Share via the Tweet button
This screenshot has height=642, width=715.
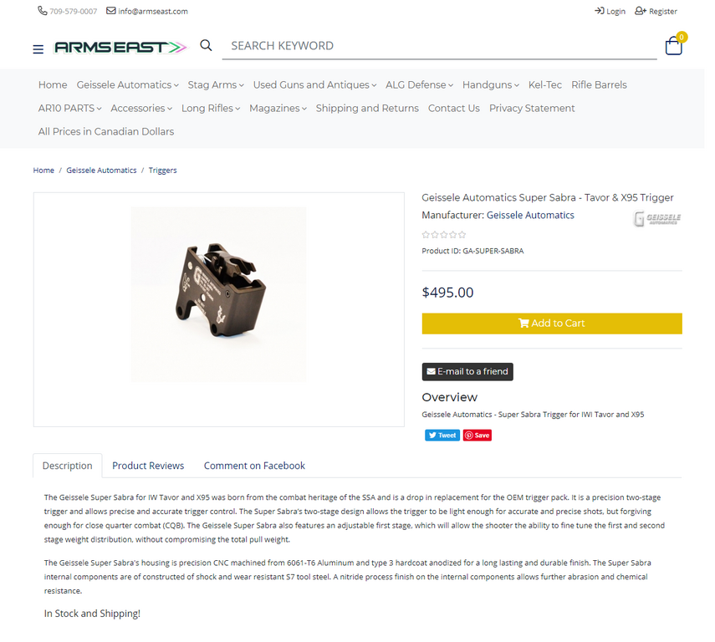point(442,436)
